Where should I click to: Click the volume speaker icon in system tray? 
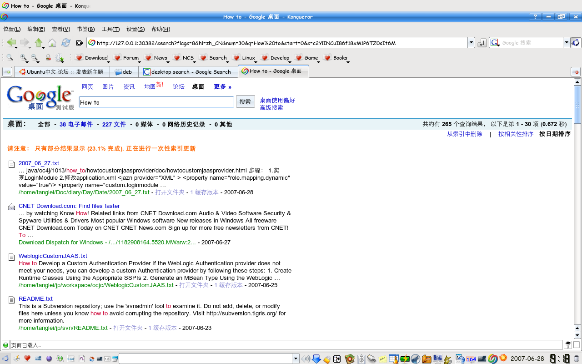(x=306, y=359)
